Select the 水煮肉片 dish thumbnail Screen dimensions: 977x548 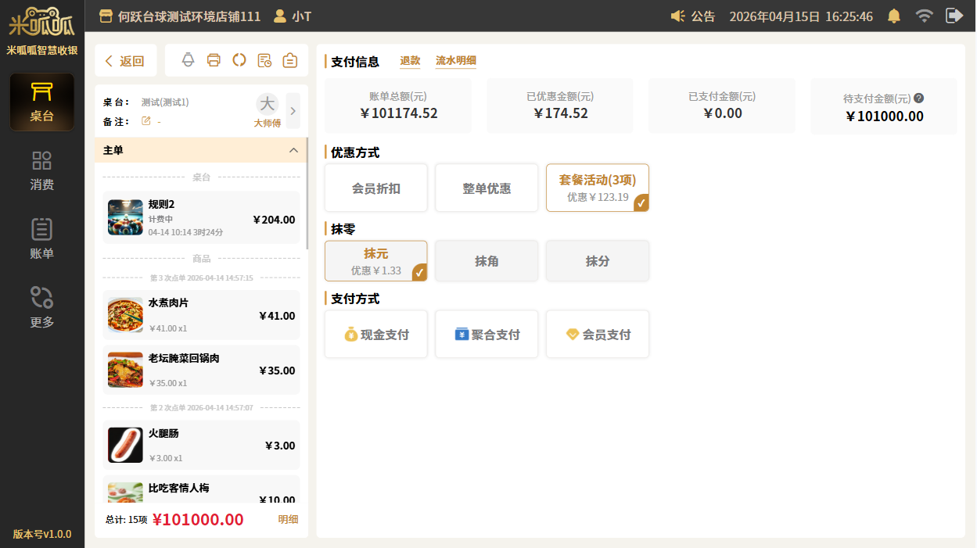(x=125, y=316)
